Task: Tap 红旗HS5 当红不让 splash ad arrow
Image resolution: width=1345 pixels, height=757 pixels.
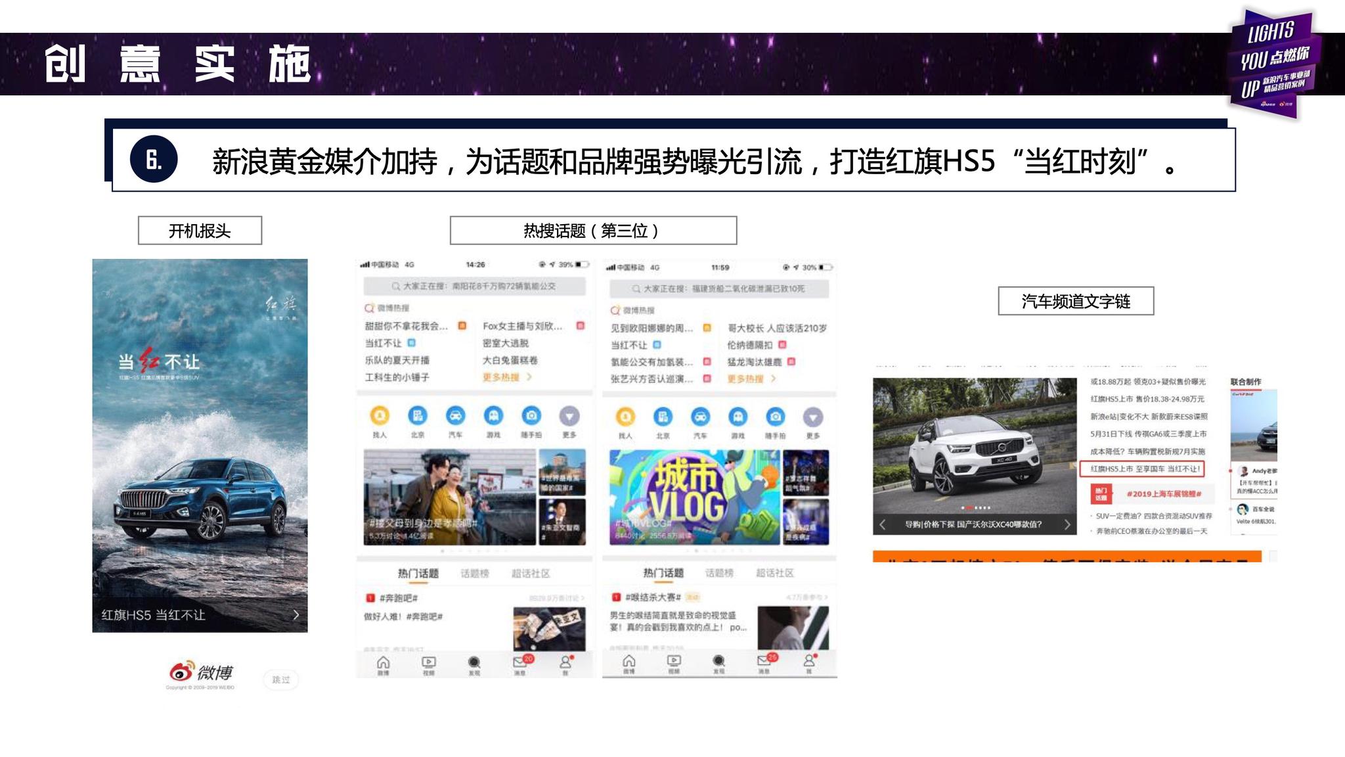Action: [x=296, y=615]
